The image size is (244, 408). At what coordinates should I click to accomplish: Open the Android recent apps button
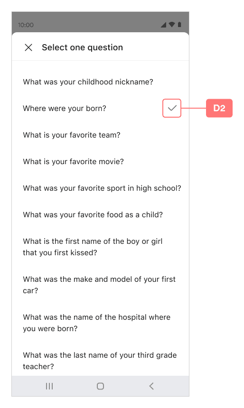(49, 386)
